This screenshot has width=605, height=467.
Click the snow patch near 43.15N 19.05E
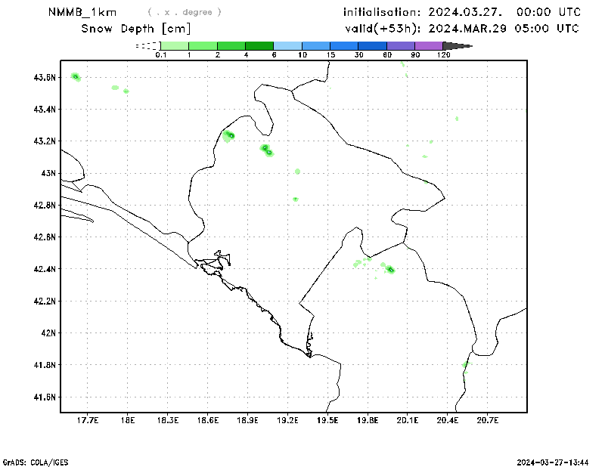(x=266, y=150)
